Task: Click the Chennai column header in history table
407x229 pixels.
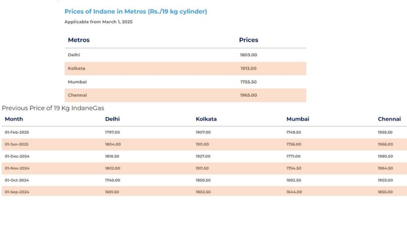Action: tap(389, 119)
